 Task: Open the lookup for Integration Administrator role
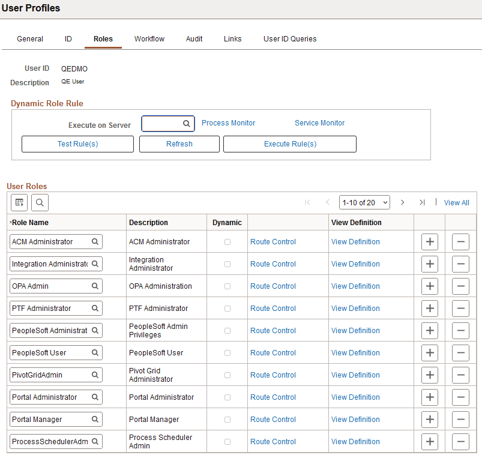click(94, 264)
